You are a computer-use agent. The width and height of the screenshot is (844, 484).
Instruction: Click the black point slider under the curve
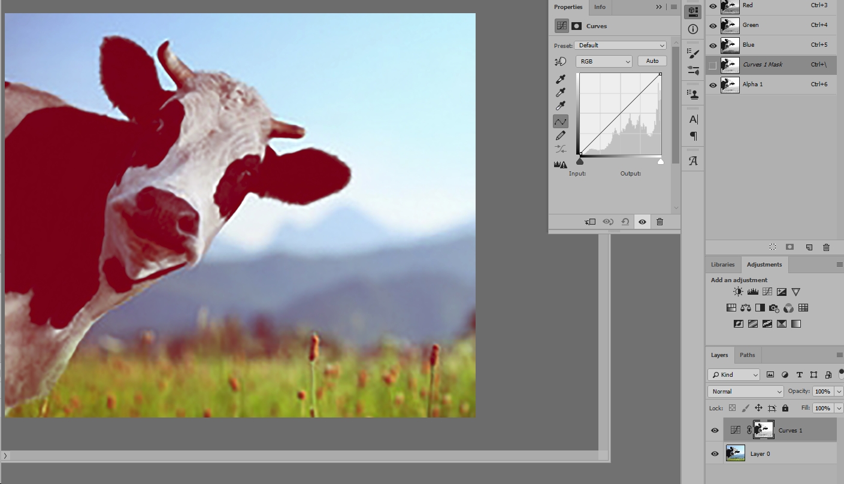click(580, 161)
